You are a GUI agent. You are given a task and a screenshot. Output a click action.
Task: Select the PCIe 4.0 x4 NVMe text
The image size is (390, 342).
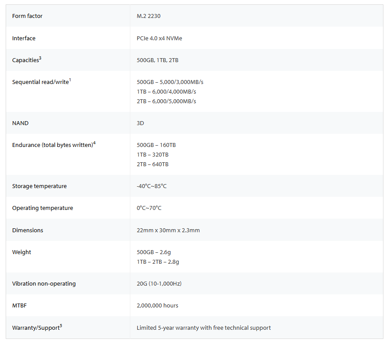tap(160, 38)
